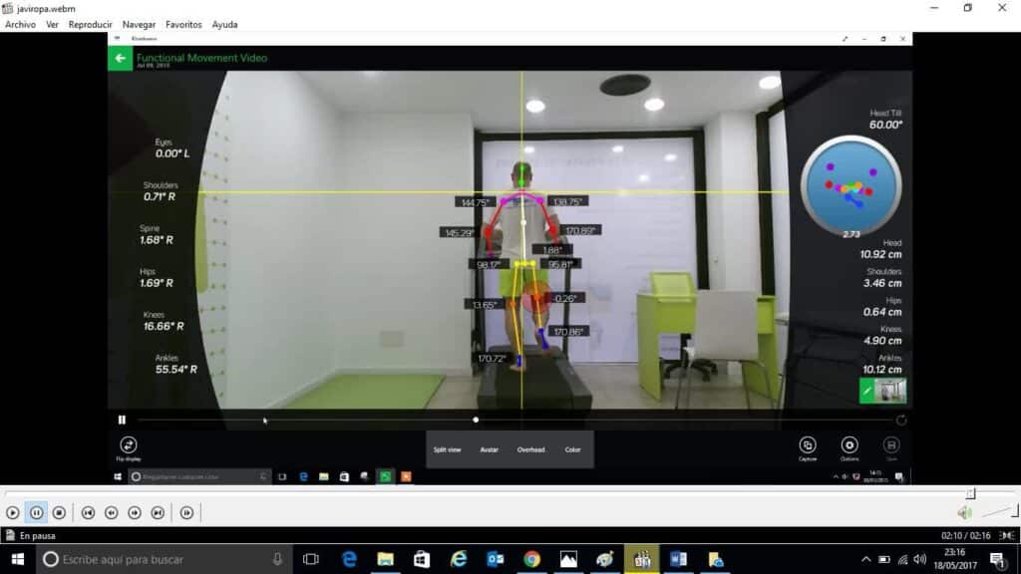The height and width of the screenshot is (574, 1021).
Task: Choose the Overhead view option
Action: (530, 449)
